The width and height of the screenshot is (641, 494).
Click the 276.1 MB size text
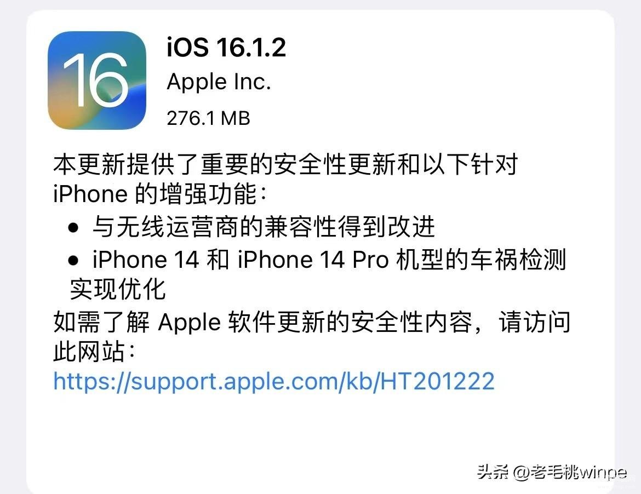click(x=208, y=118)
